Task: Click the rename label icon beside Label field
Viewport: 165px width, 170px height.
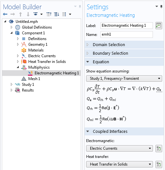Action: 159,26
